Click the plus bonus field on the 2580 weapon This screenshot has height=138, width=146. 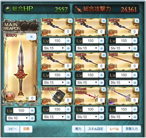[68, 100]
